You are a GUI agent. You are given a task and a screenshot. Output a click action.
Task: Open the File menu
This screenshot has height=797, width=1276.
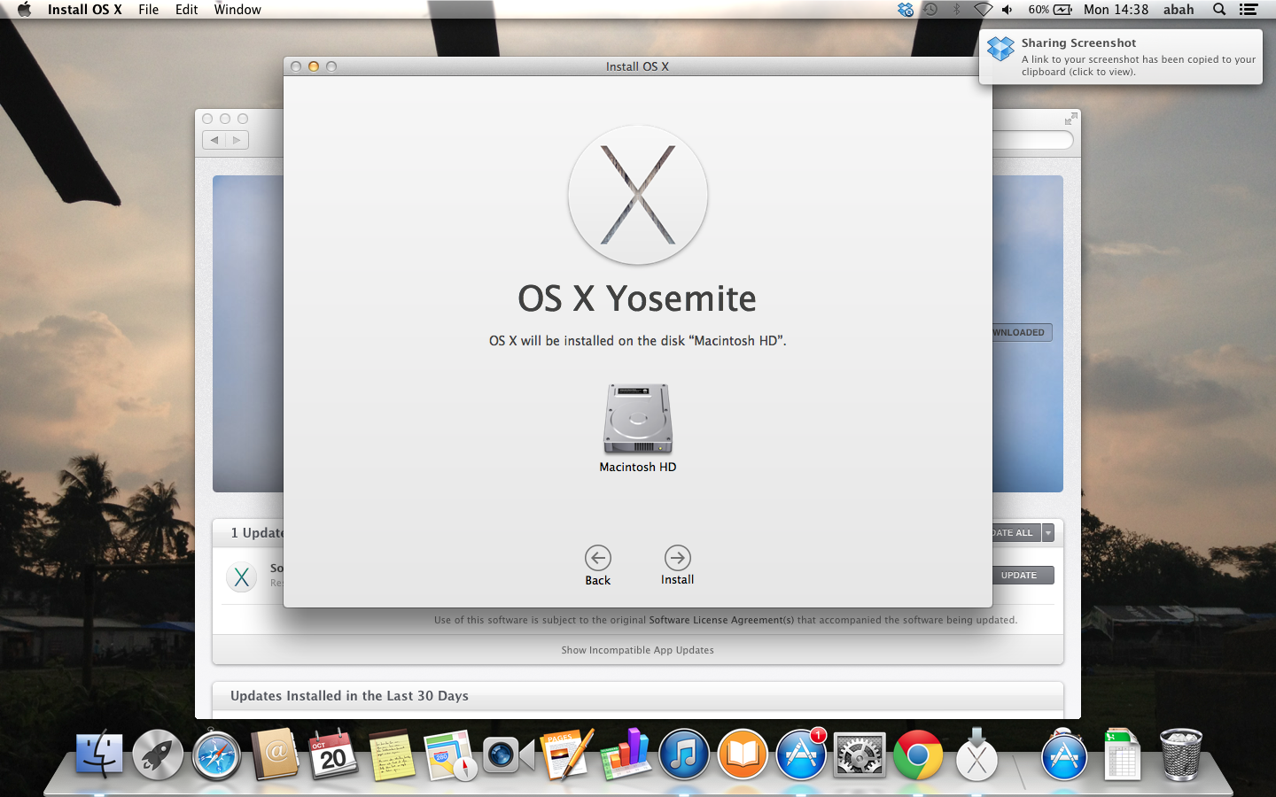tap(148, 10)
